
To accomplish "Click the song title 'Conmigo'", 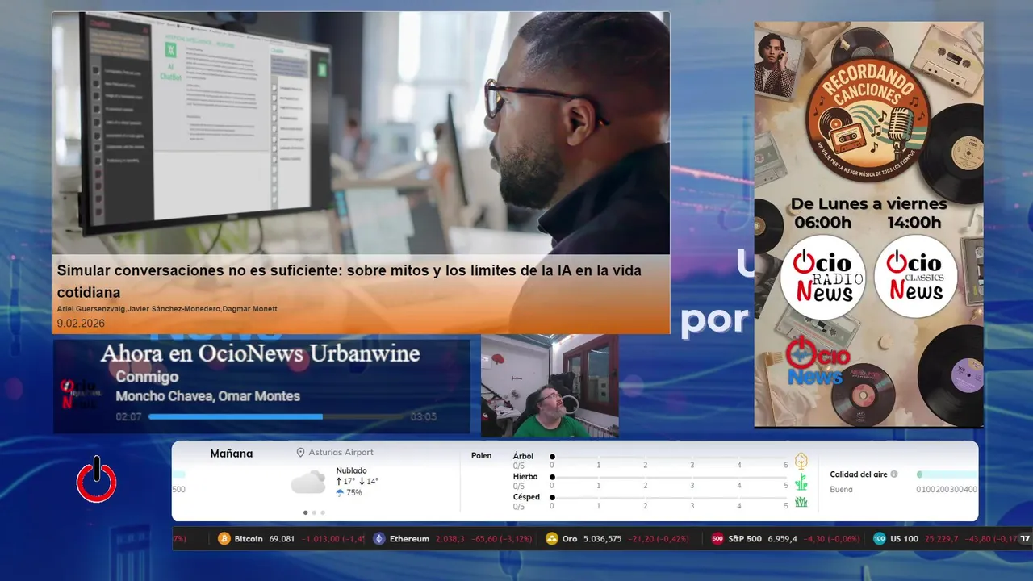I will pyautogui.click(x=147, y=377).
